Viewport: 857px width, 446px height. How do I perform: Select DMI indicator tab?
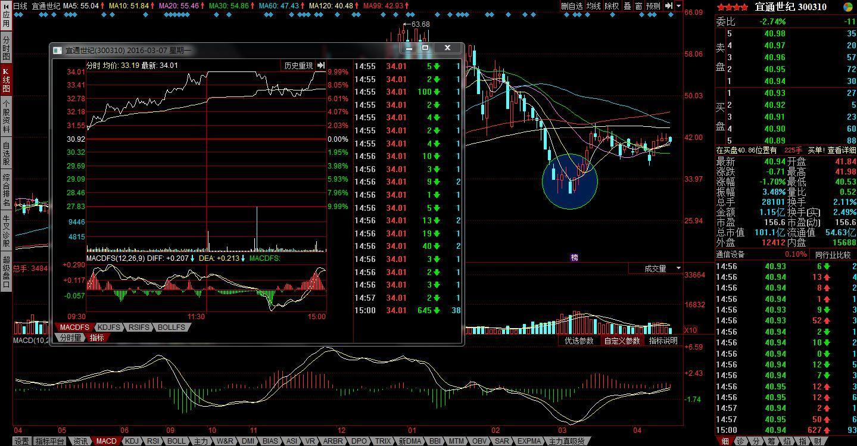(x=248, y=441)
